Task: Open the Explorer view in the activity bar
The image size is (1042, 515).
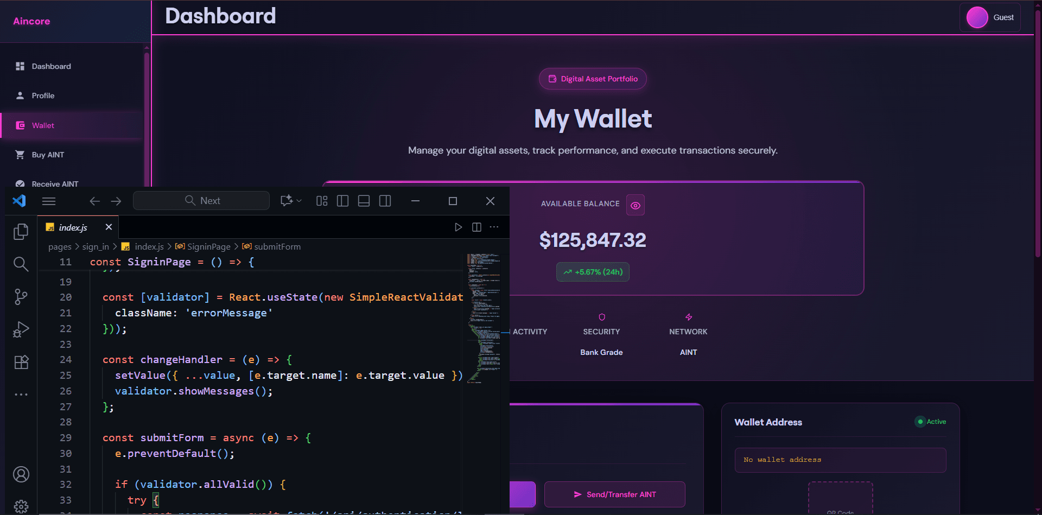Action: pos(21,231)
